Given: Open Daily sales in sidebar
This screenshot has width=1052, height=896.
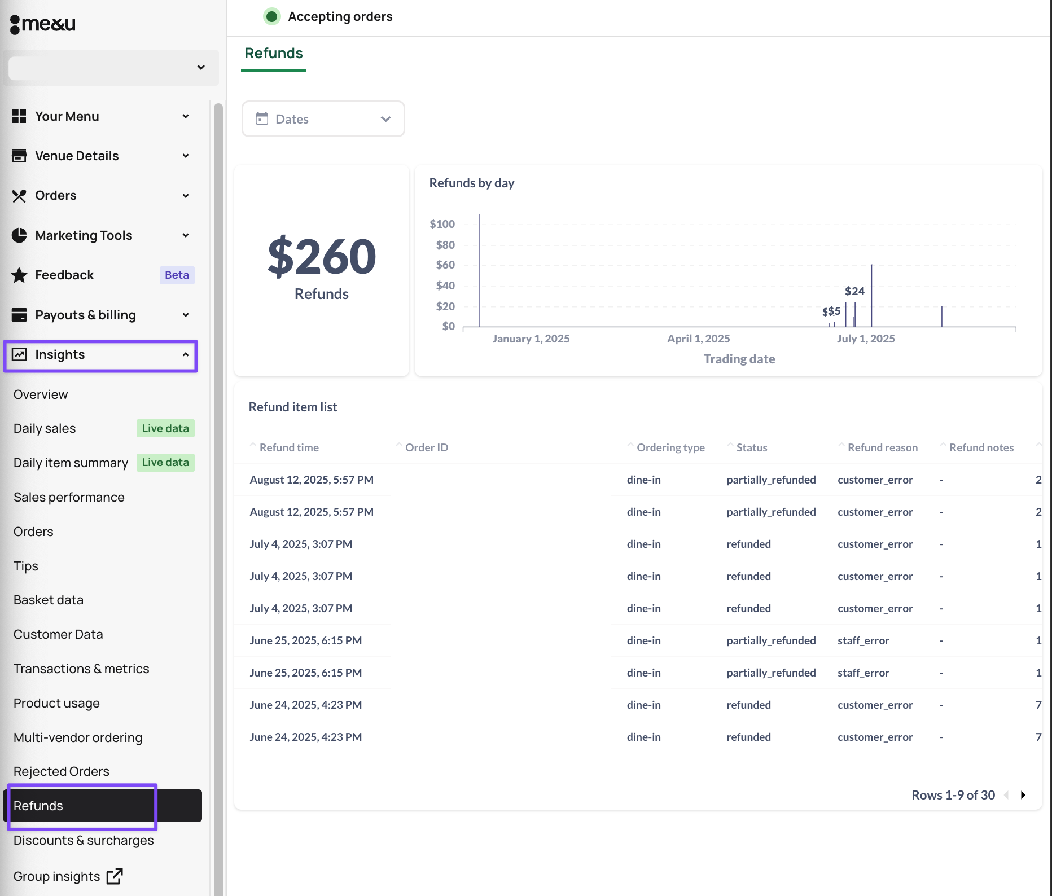Looking at the screenshot, I should 45,429.
